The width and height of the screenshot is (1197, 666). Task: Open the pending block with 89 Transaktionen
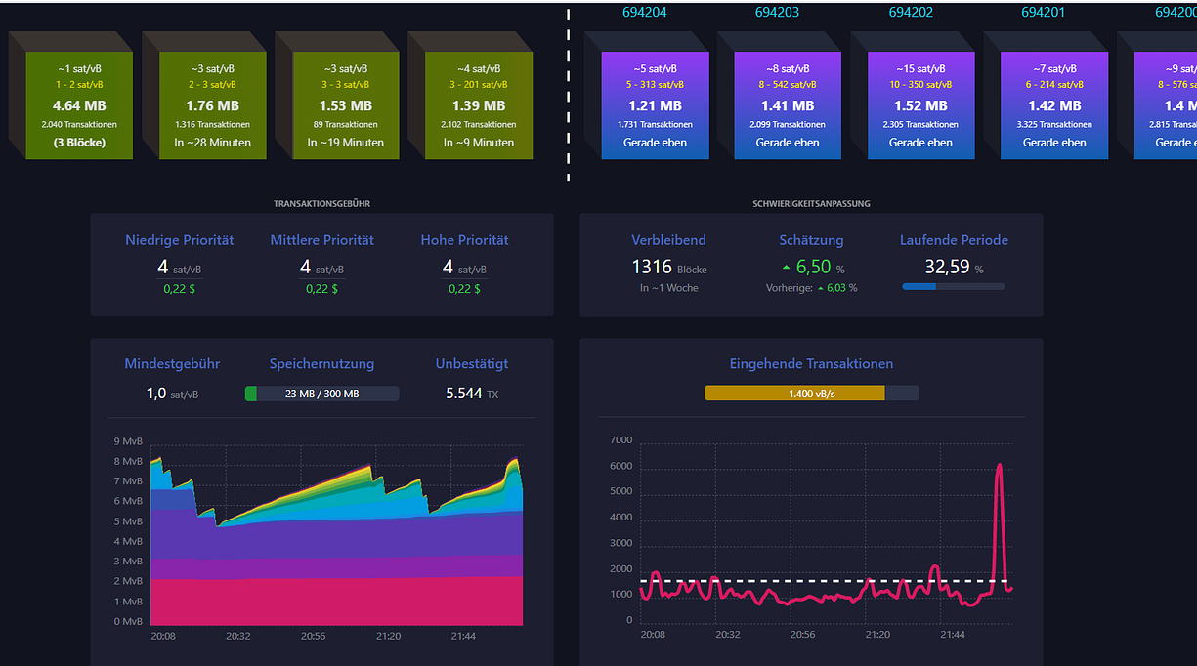pos(345,105)
